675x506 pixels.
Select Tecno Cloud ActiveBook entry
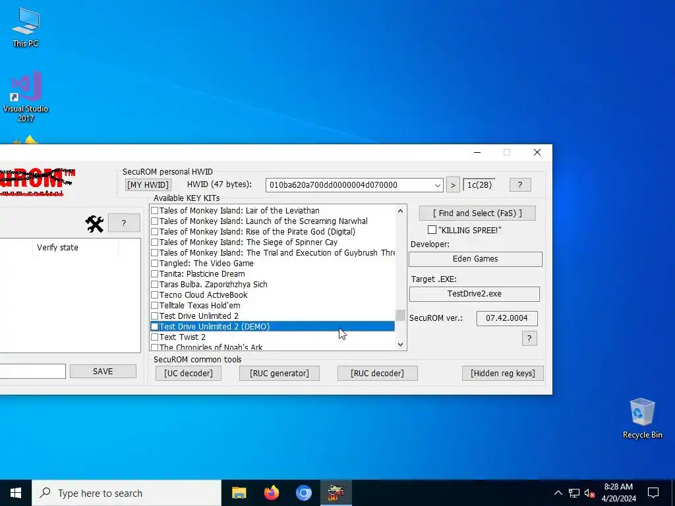[x=203, y=295]
